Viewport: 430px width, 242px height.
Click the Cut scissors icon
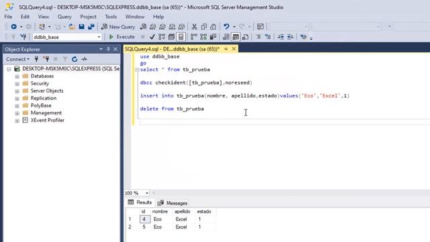(x=194, y=27)
